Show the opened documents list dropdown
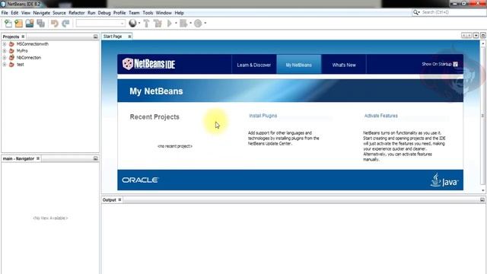The image size is (487, 274). 476,36
